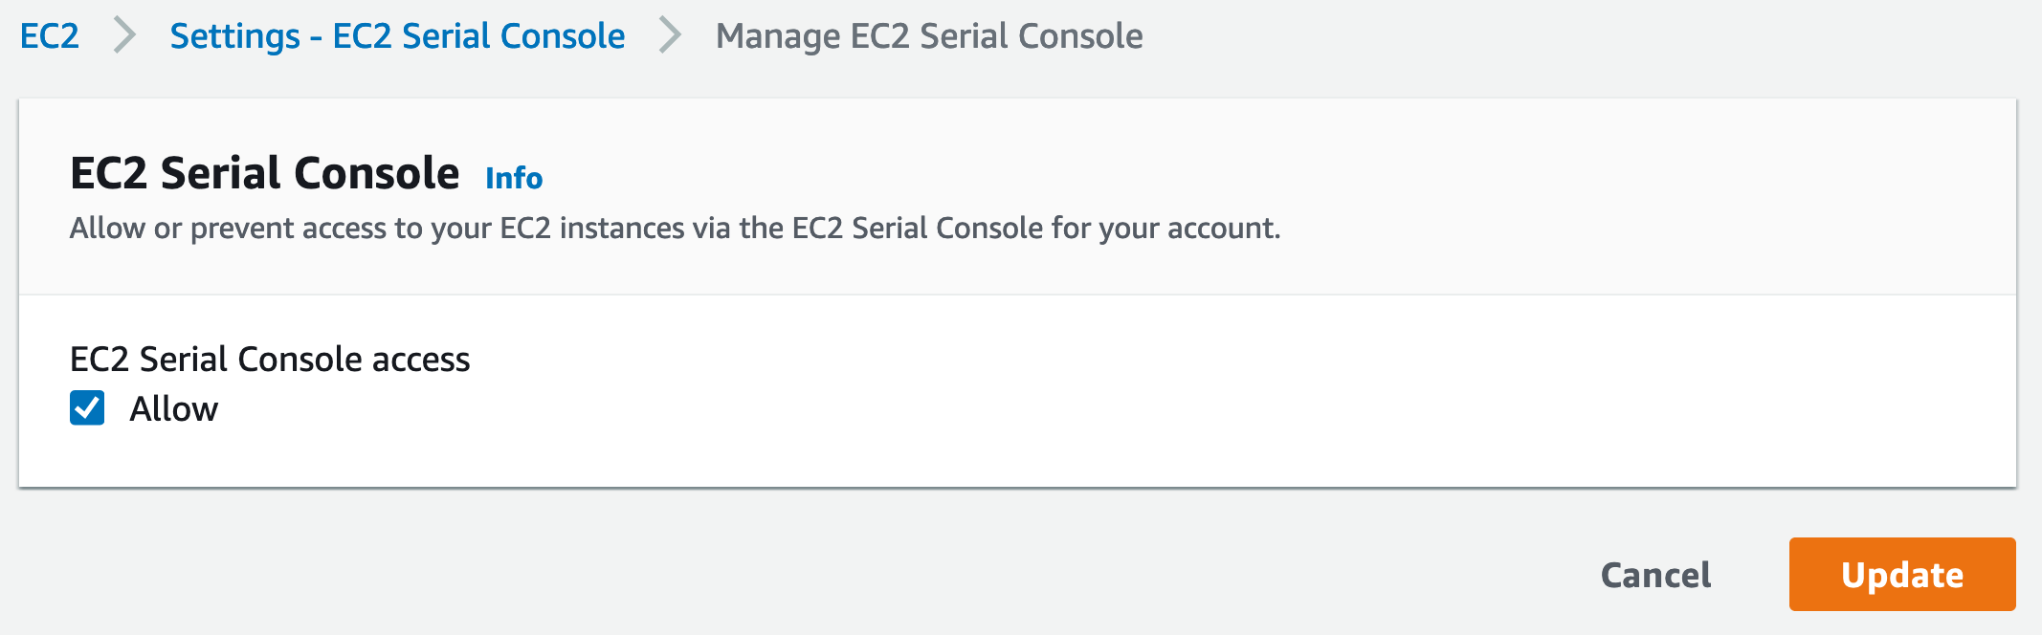Learn more about EC2 Serial Console via Info
2042x635 pixels.
coord(514,178)
